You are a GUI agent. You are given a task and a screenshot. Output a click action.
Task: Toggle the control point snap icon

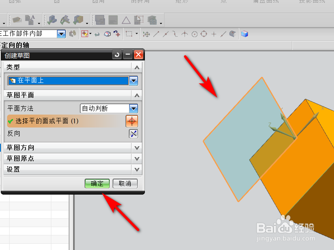point(175,34)
